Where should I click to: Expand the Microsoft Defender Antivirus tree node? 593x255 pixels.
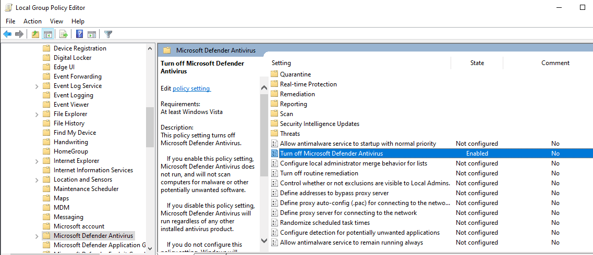click(x=37, y=236)
